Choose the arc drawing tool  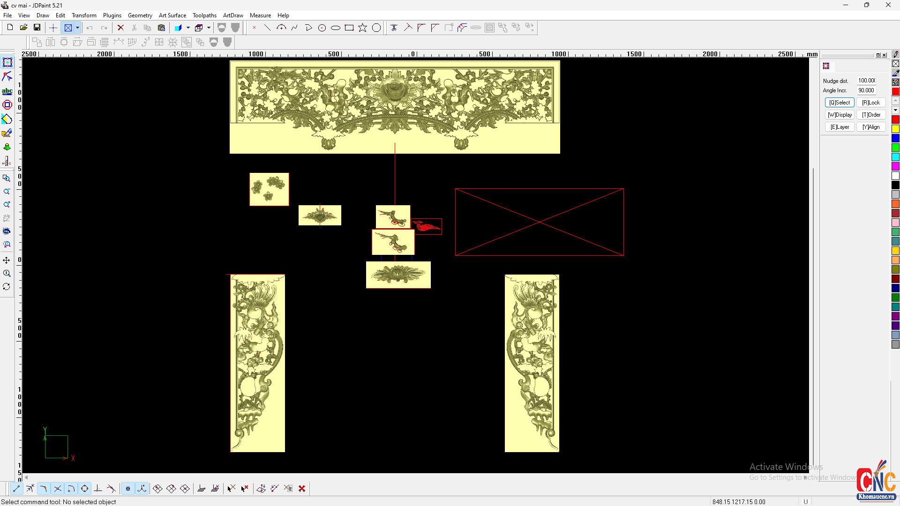point(281,28)
